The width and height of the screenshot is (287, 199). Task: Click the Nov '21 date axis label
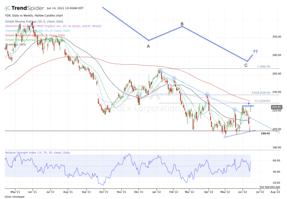coord(122,192)
